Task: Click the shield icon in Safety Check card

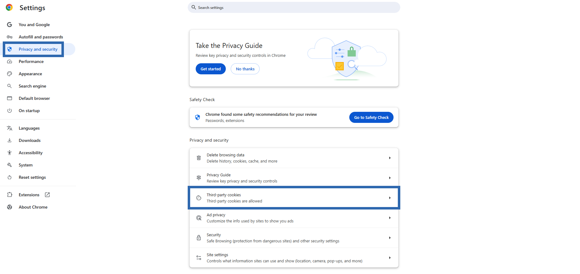Action: pyautogui.click(x=198, y=117)
